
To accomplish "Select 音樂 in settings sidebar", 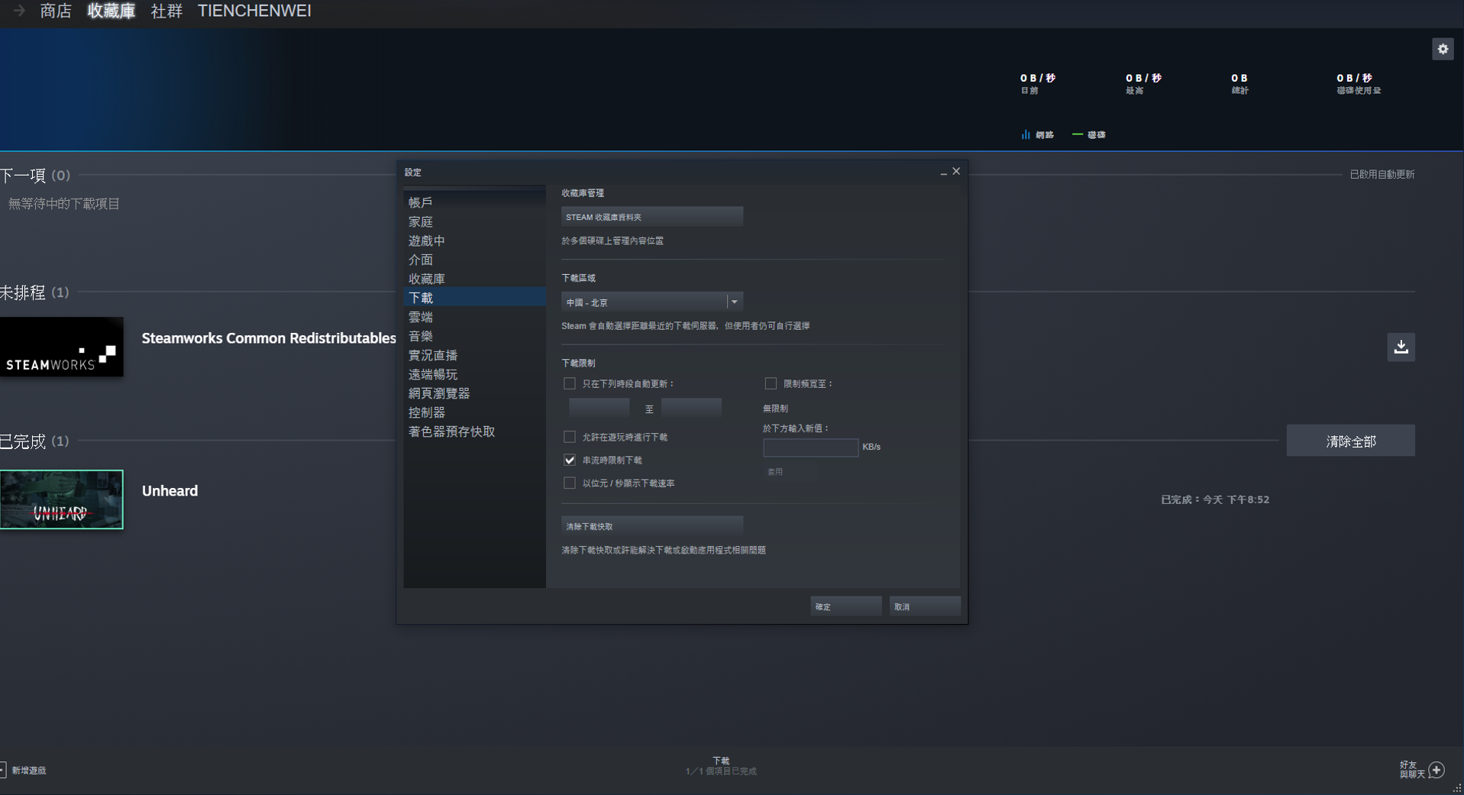I will click(474, 336).
